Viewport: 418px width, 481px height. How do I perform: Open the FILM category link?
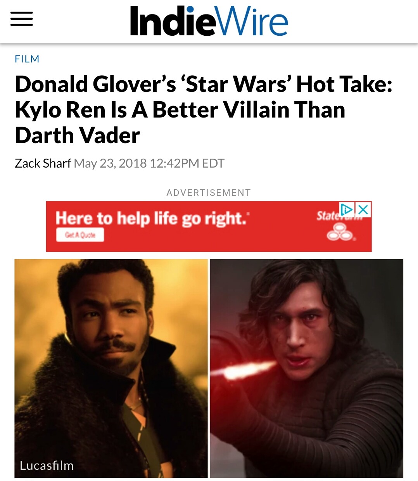pos(27,59)
